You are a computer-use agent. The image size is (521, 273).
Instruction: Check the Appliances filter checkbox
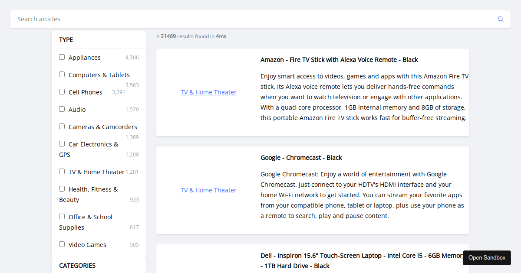coord(62,57)
